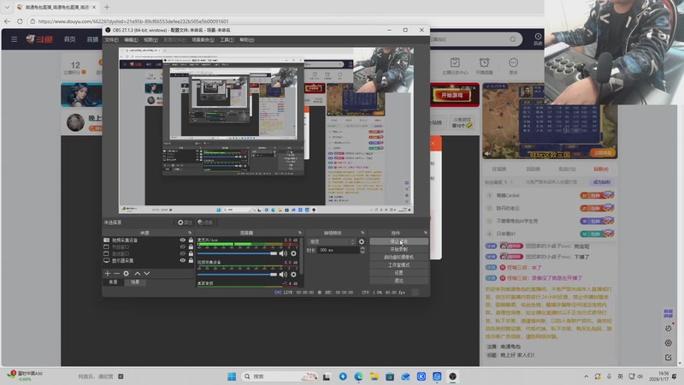
Task: Switch to the 场景 dock tab
Action: (135, 282)
